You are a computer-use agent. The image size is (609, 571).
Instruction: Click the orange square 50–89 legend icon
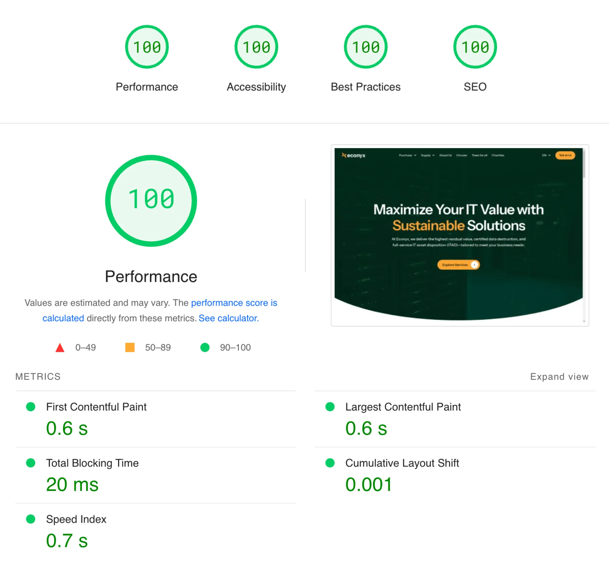coord(130,347)
